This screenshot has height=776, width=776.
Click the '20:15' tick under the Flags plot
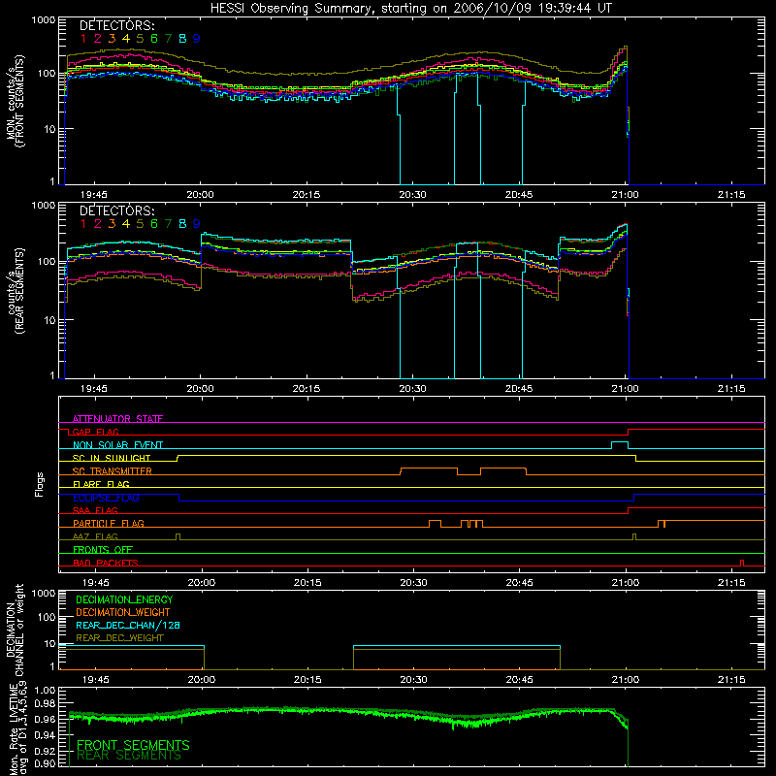coord(307,583)
